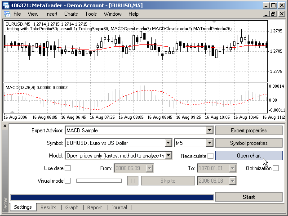Click the visual mode speed slider

[x=99, y=180]
